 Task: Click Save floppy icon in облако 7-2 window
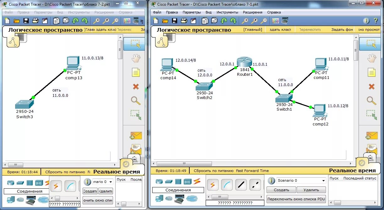(26, 21)
